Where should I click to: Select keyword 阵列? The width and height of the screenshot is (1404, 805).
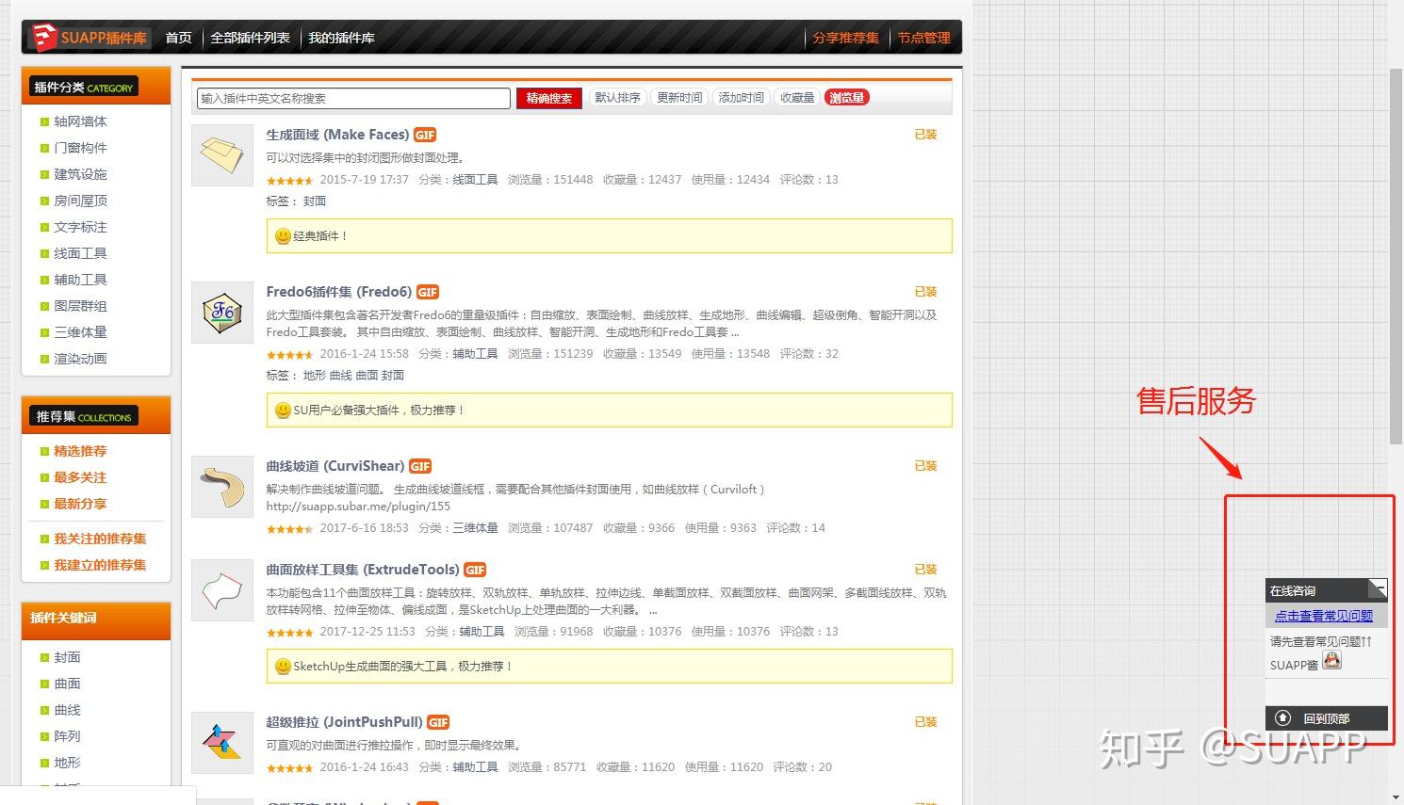[67, 736]
